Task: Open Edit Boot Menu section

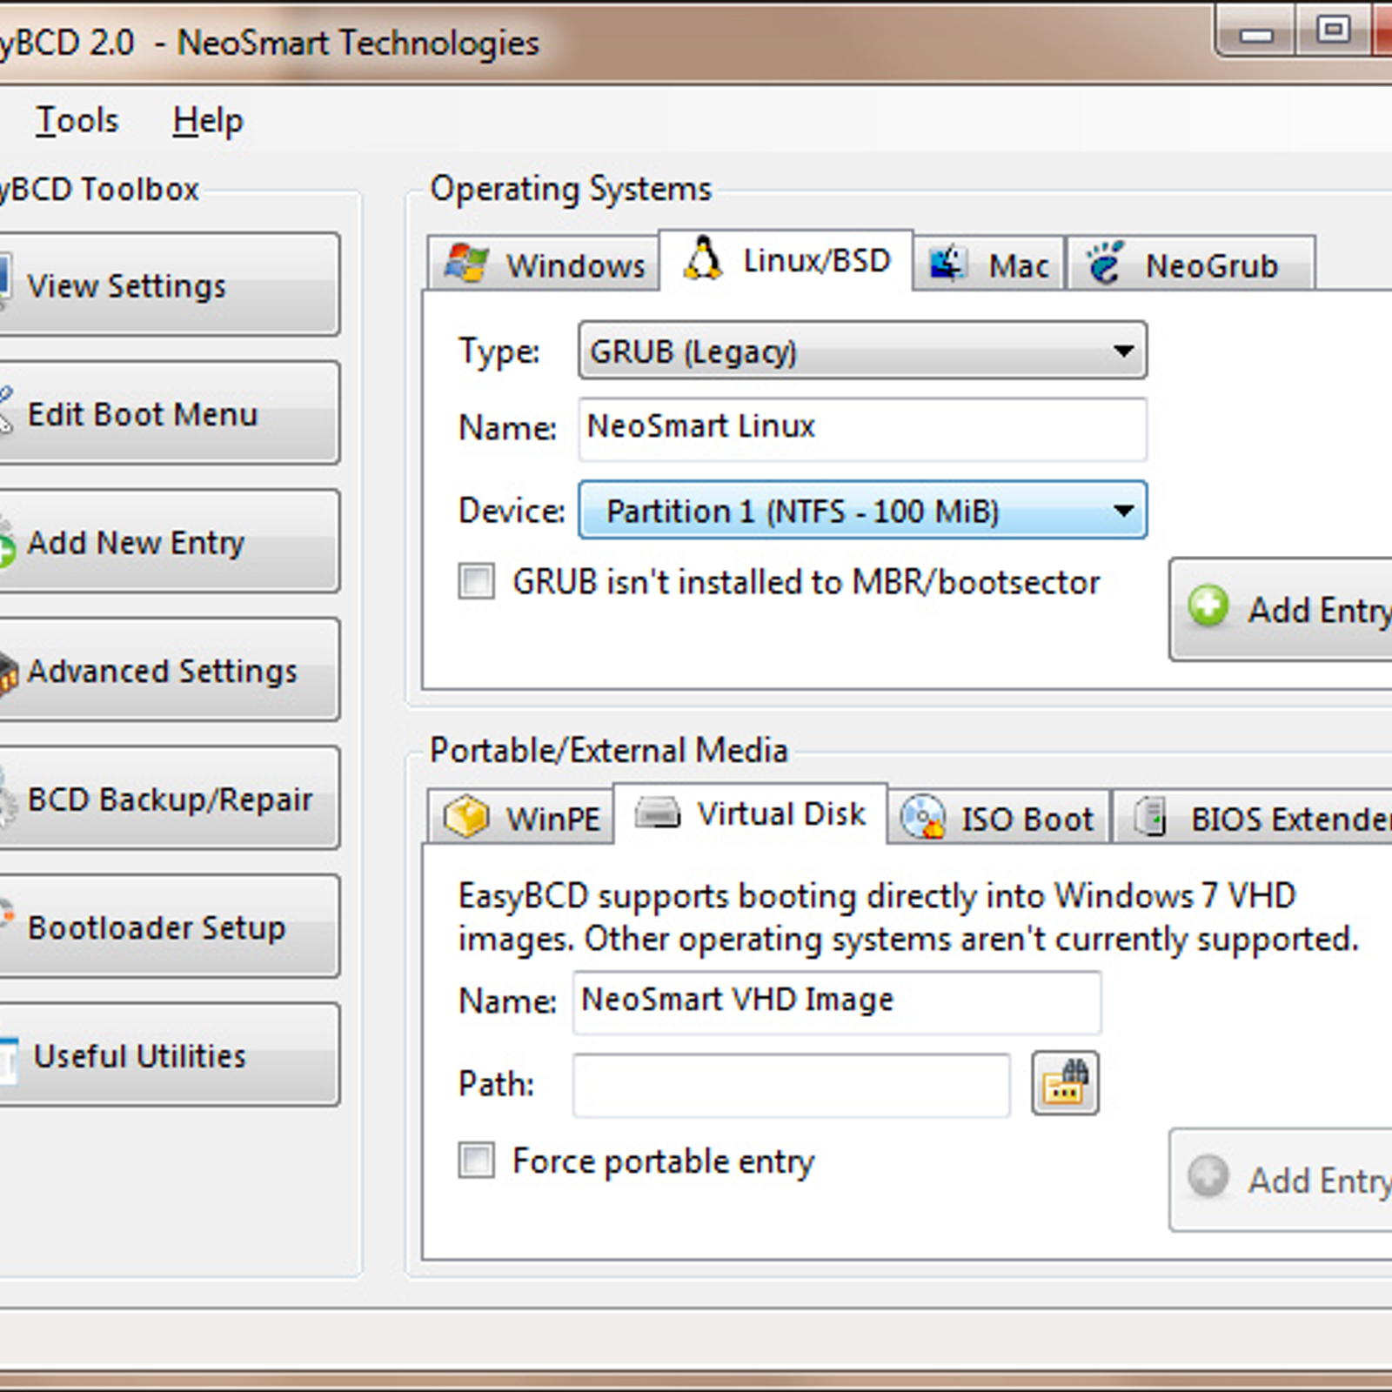Action: coord(168,413)
